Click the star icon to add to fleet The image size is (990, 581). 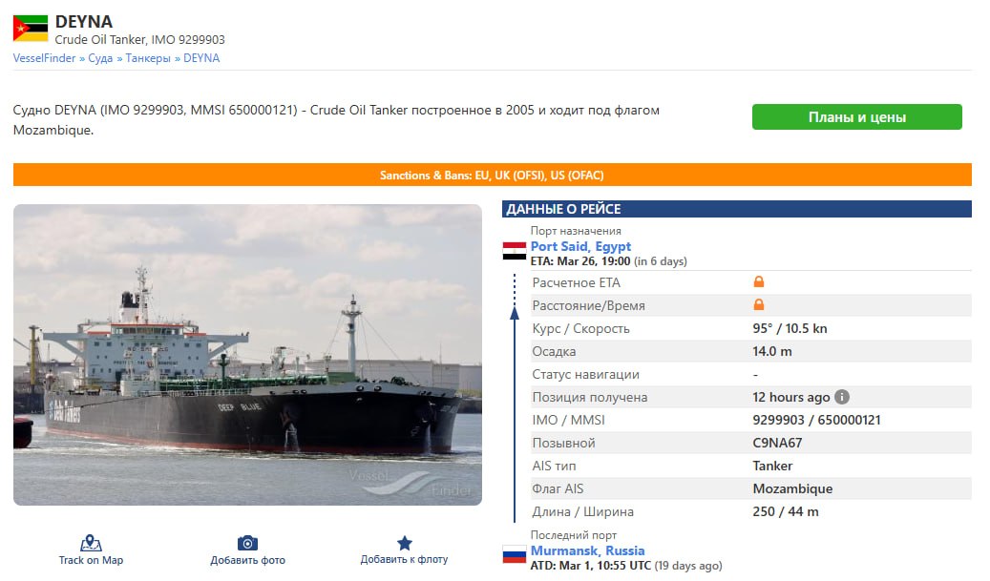[x=405, y=543]
